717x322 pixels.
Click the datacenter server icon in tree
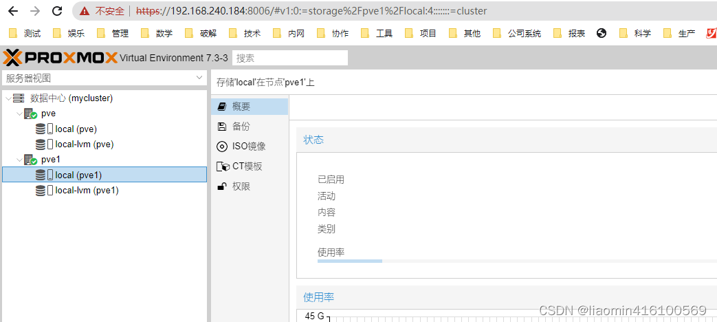click(19, 98)
